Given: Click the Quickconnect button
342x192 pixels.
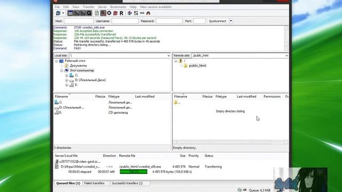Looking at the screenshot, I should 217,21.
